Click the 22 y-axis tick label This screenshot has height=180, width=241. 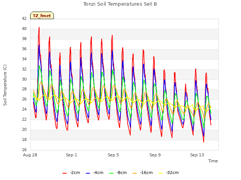tap(24, 119)
